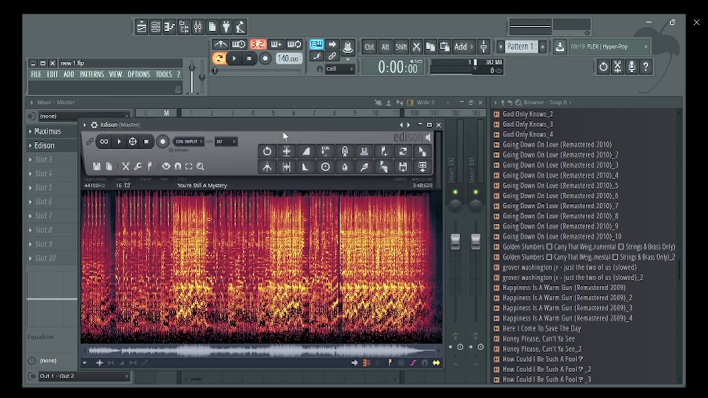Image resolution: width=708 pixels, height=398 pixels.
Task: Add a new pattern with plus button
Action: pos(543,47)
